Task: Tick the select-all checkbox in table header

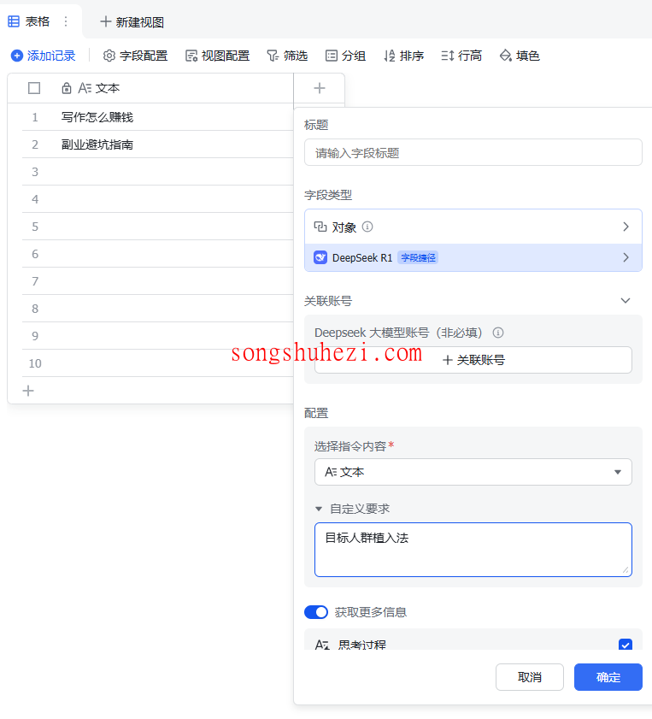Action: coord(34,88)
